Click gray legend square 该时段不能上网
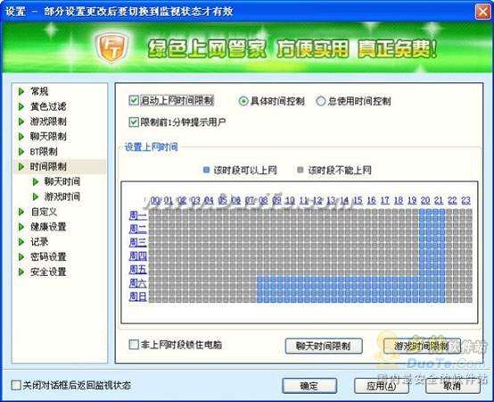 click(x=300, y=170)
